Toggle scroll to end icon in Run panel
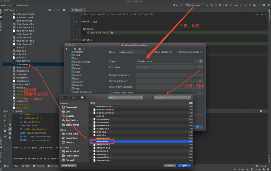Viewport: 271px width, 171px height. coord(10,129)
